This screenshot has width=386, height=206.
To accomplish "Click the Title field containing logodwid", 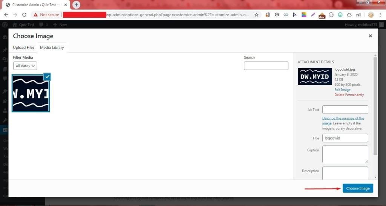I will (x=345, y=138).
